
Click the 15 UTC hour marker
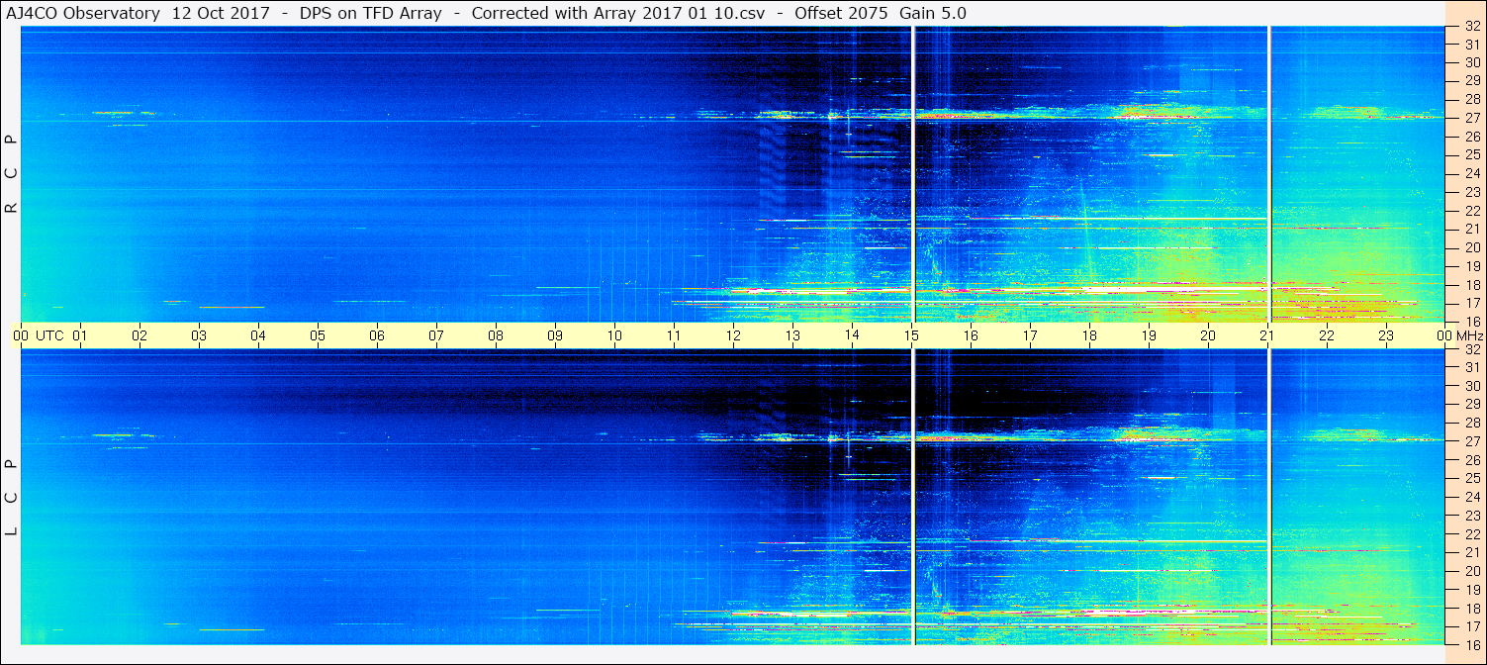pyautogui.click(x=911, y=335)
